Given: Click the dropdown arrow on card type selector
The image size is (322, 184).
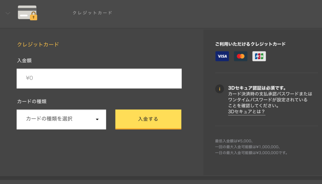Looking at the screenshot, I should point(97,119).
